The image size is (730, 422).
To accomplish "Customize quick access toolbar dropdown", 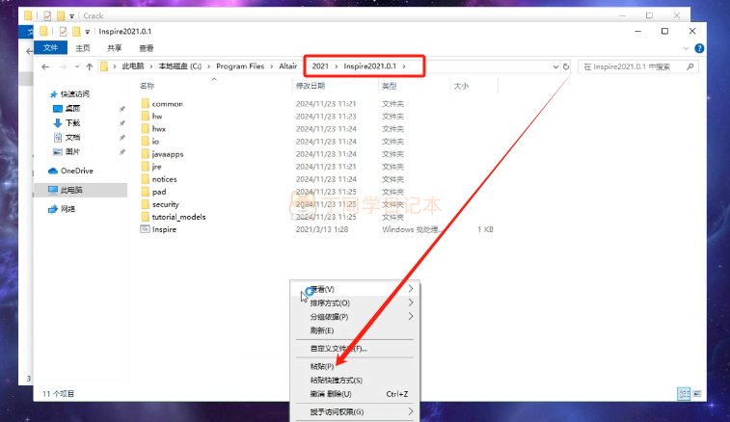I will [x=87, y=32].
